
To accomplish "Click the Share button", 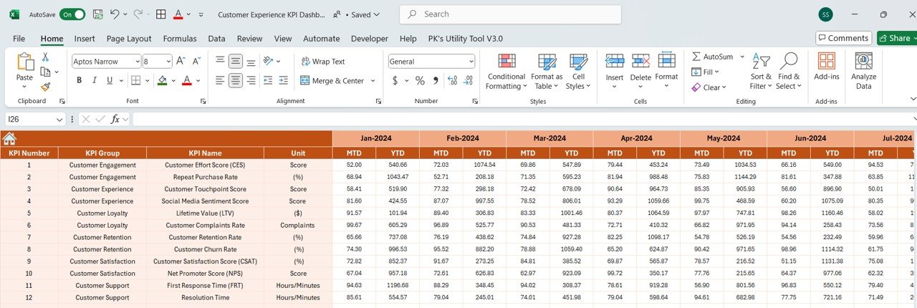I will [896, 38].
